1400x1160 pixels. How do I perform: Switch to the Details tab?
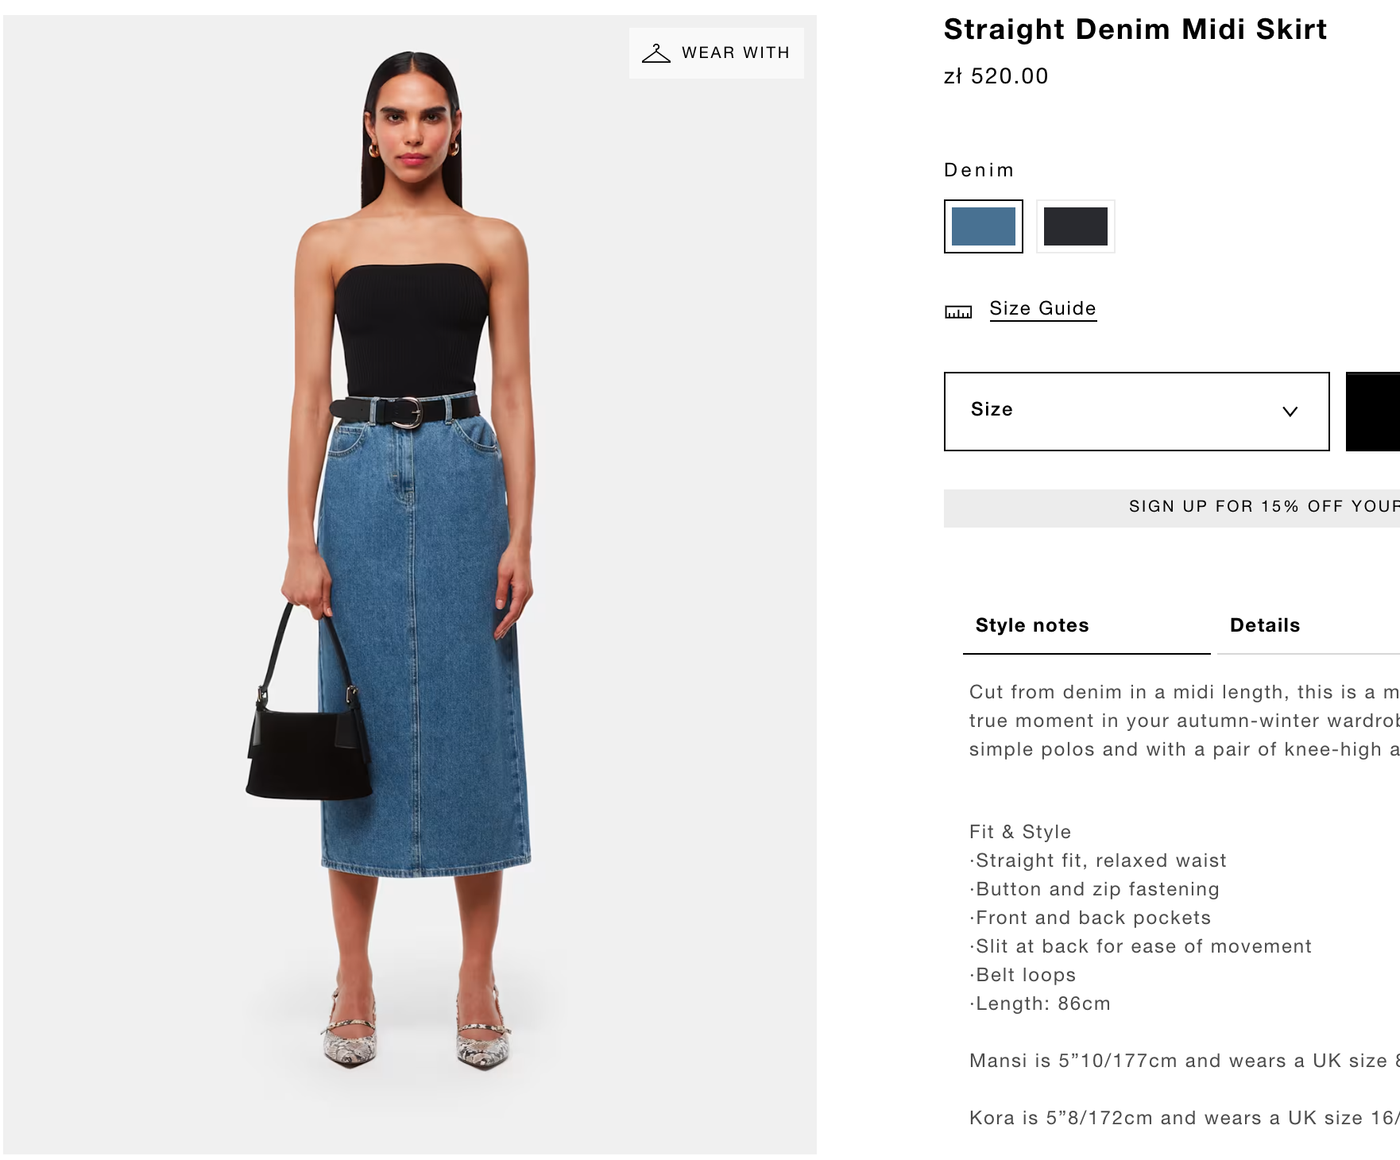tap(1265, 625)
